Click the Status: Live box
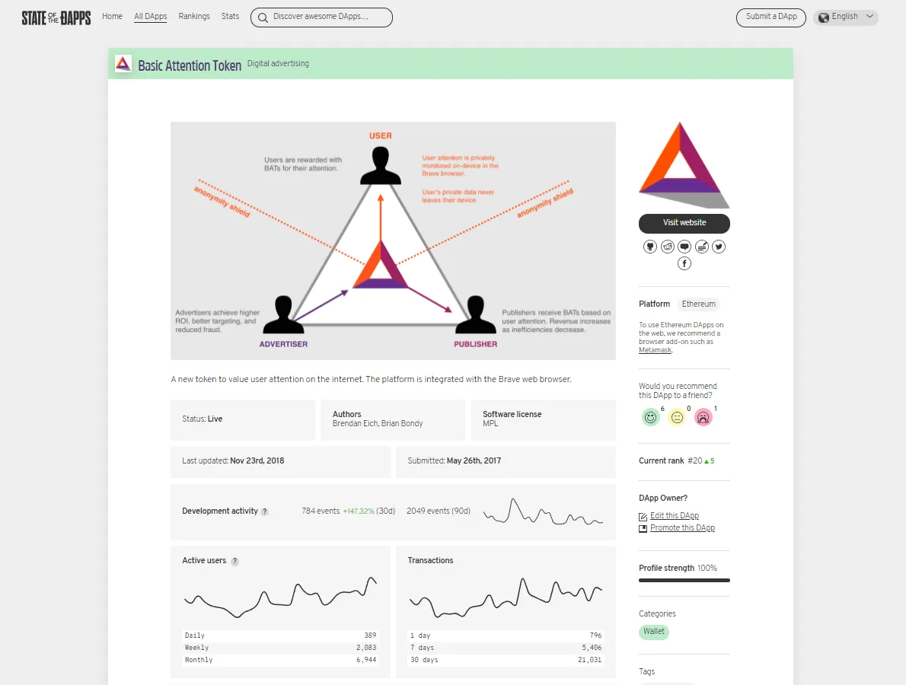Image resolution: width=906 pixels, height=685 pixels. [243, 420]
